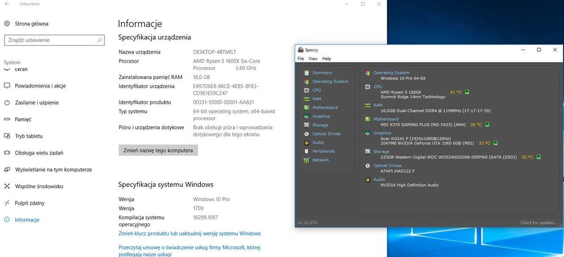Screen dimensions: 564x257
Task: Click the storage temperature indicator next to 32 °C
Action: click(539, 157)
